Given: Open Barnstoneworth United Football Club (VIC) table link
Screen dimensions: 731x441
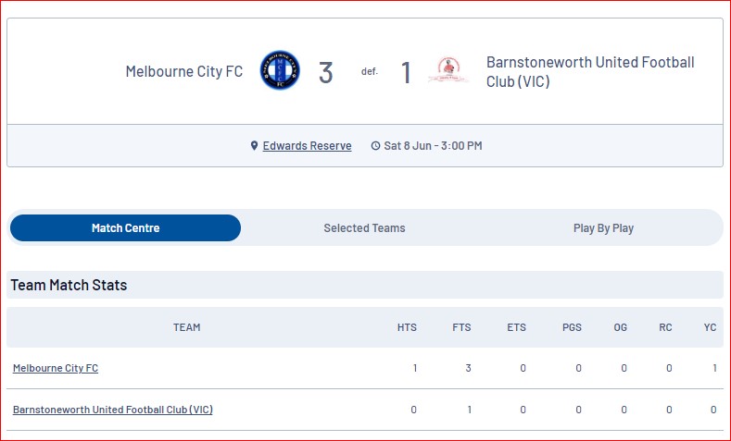Looking at the screenshot, I should pyautogui.click(x=113, y=410).
